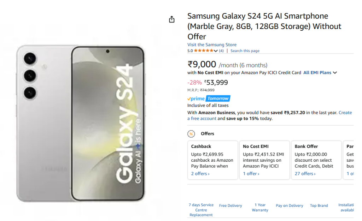362x221 pixels.
Task: Click 7 days Service Centre Replacement
Action: coord(201,210)
